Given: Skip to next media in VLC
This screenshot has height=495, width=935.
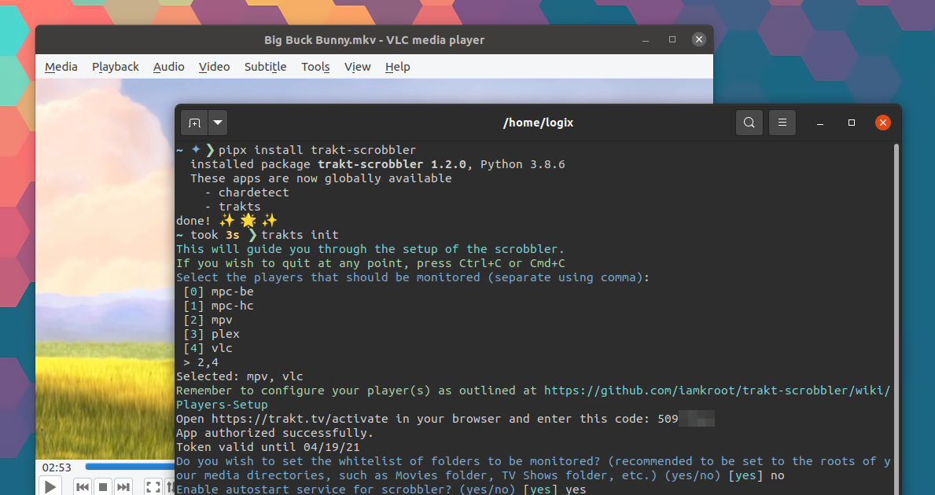Looking at the screenshot, I should (x=123, y=486).
